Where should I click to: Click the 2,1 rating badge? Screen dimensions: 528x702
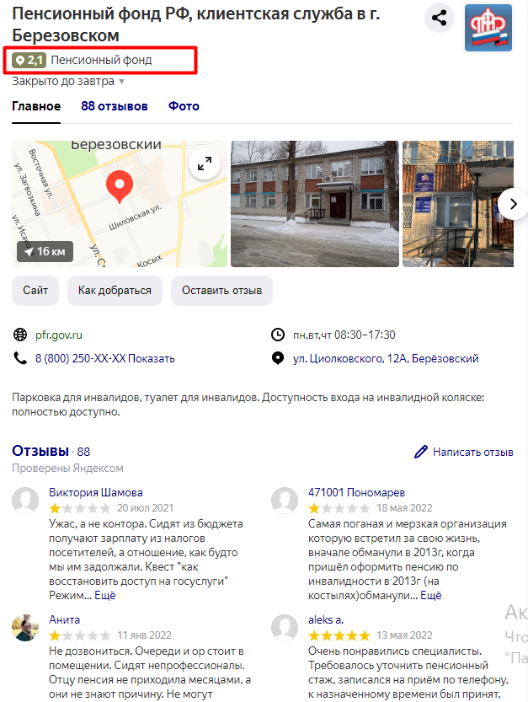(29, 60)
